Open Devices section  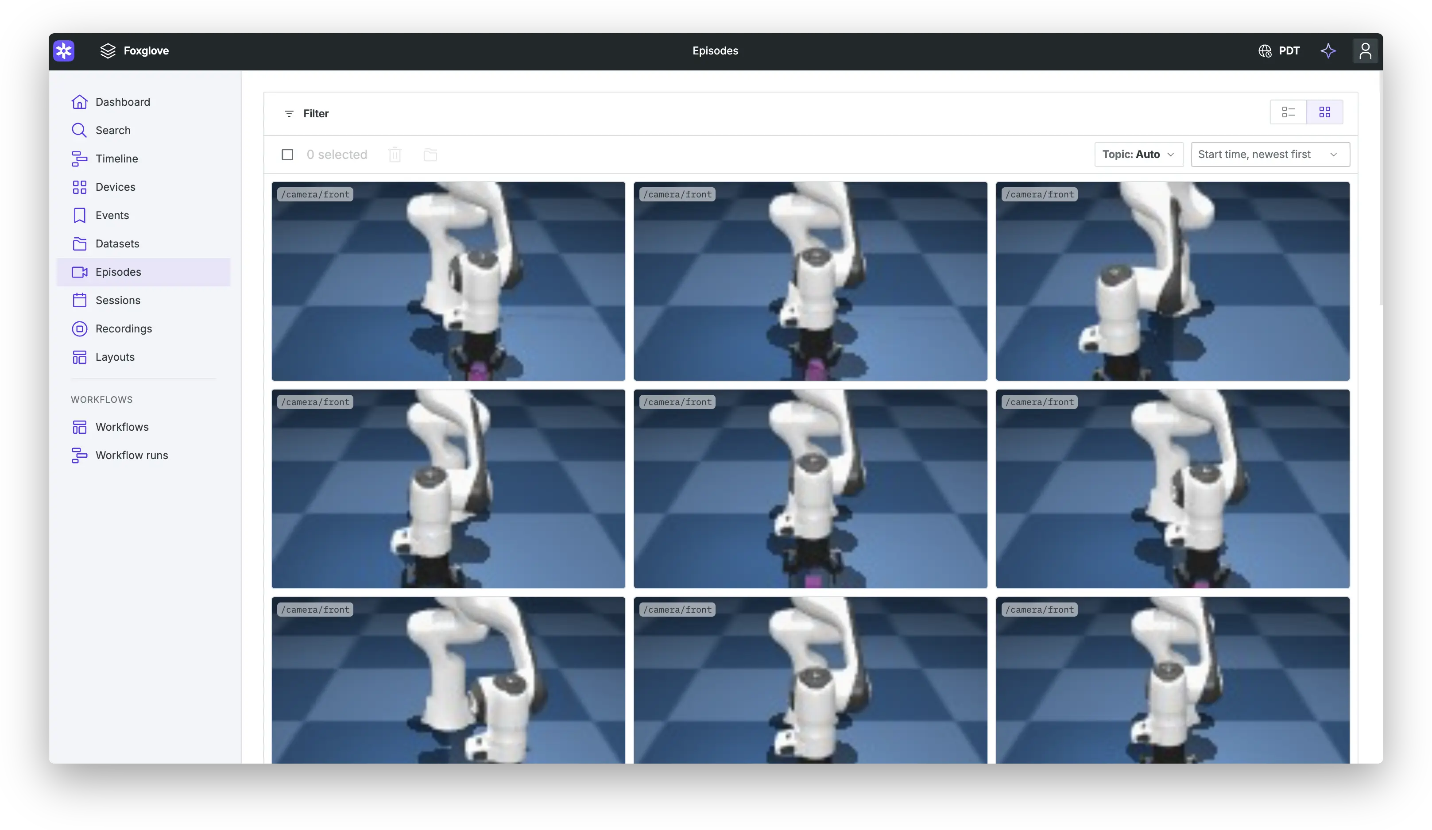143,187
